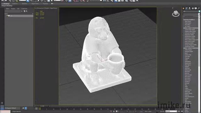Toggle Keyboard Shortcut Override
The width and height of the screenshot is (201, 113).
70,1
